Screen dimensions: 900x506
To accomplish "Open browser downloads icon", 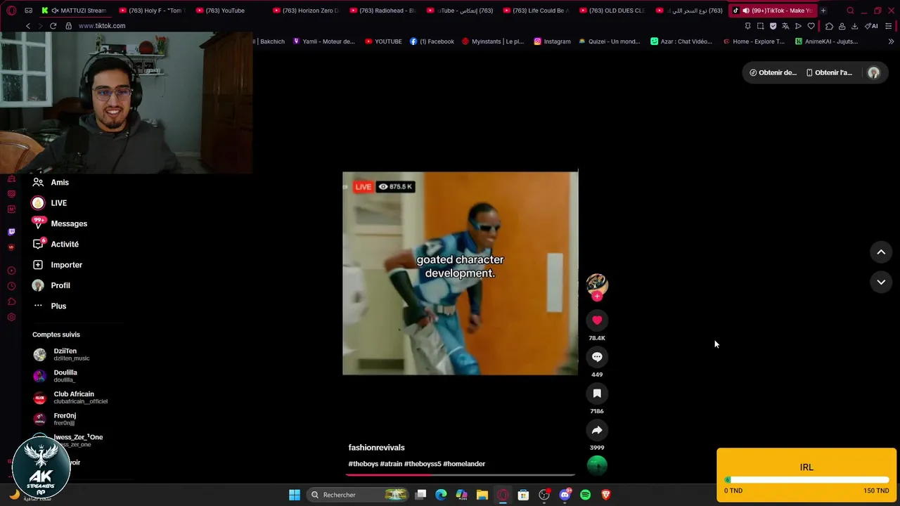I will point(854,26).
